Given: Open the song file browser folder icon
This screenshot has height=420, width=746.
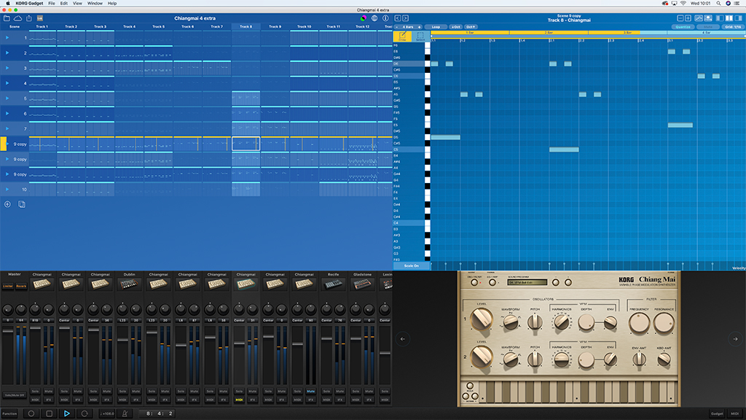Looking at the screenshot, I should tap(7, 18).
